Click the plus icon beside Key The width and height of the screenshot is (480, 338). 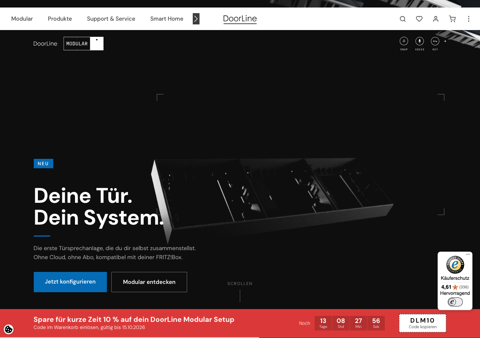tap(445, 41)
